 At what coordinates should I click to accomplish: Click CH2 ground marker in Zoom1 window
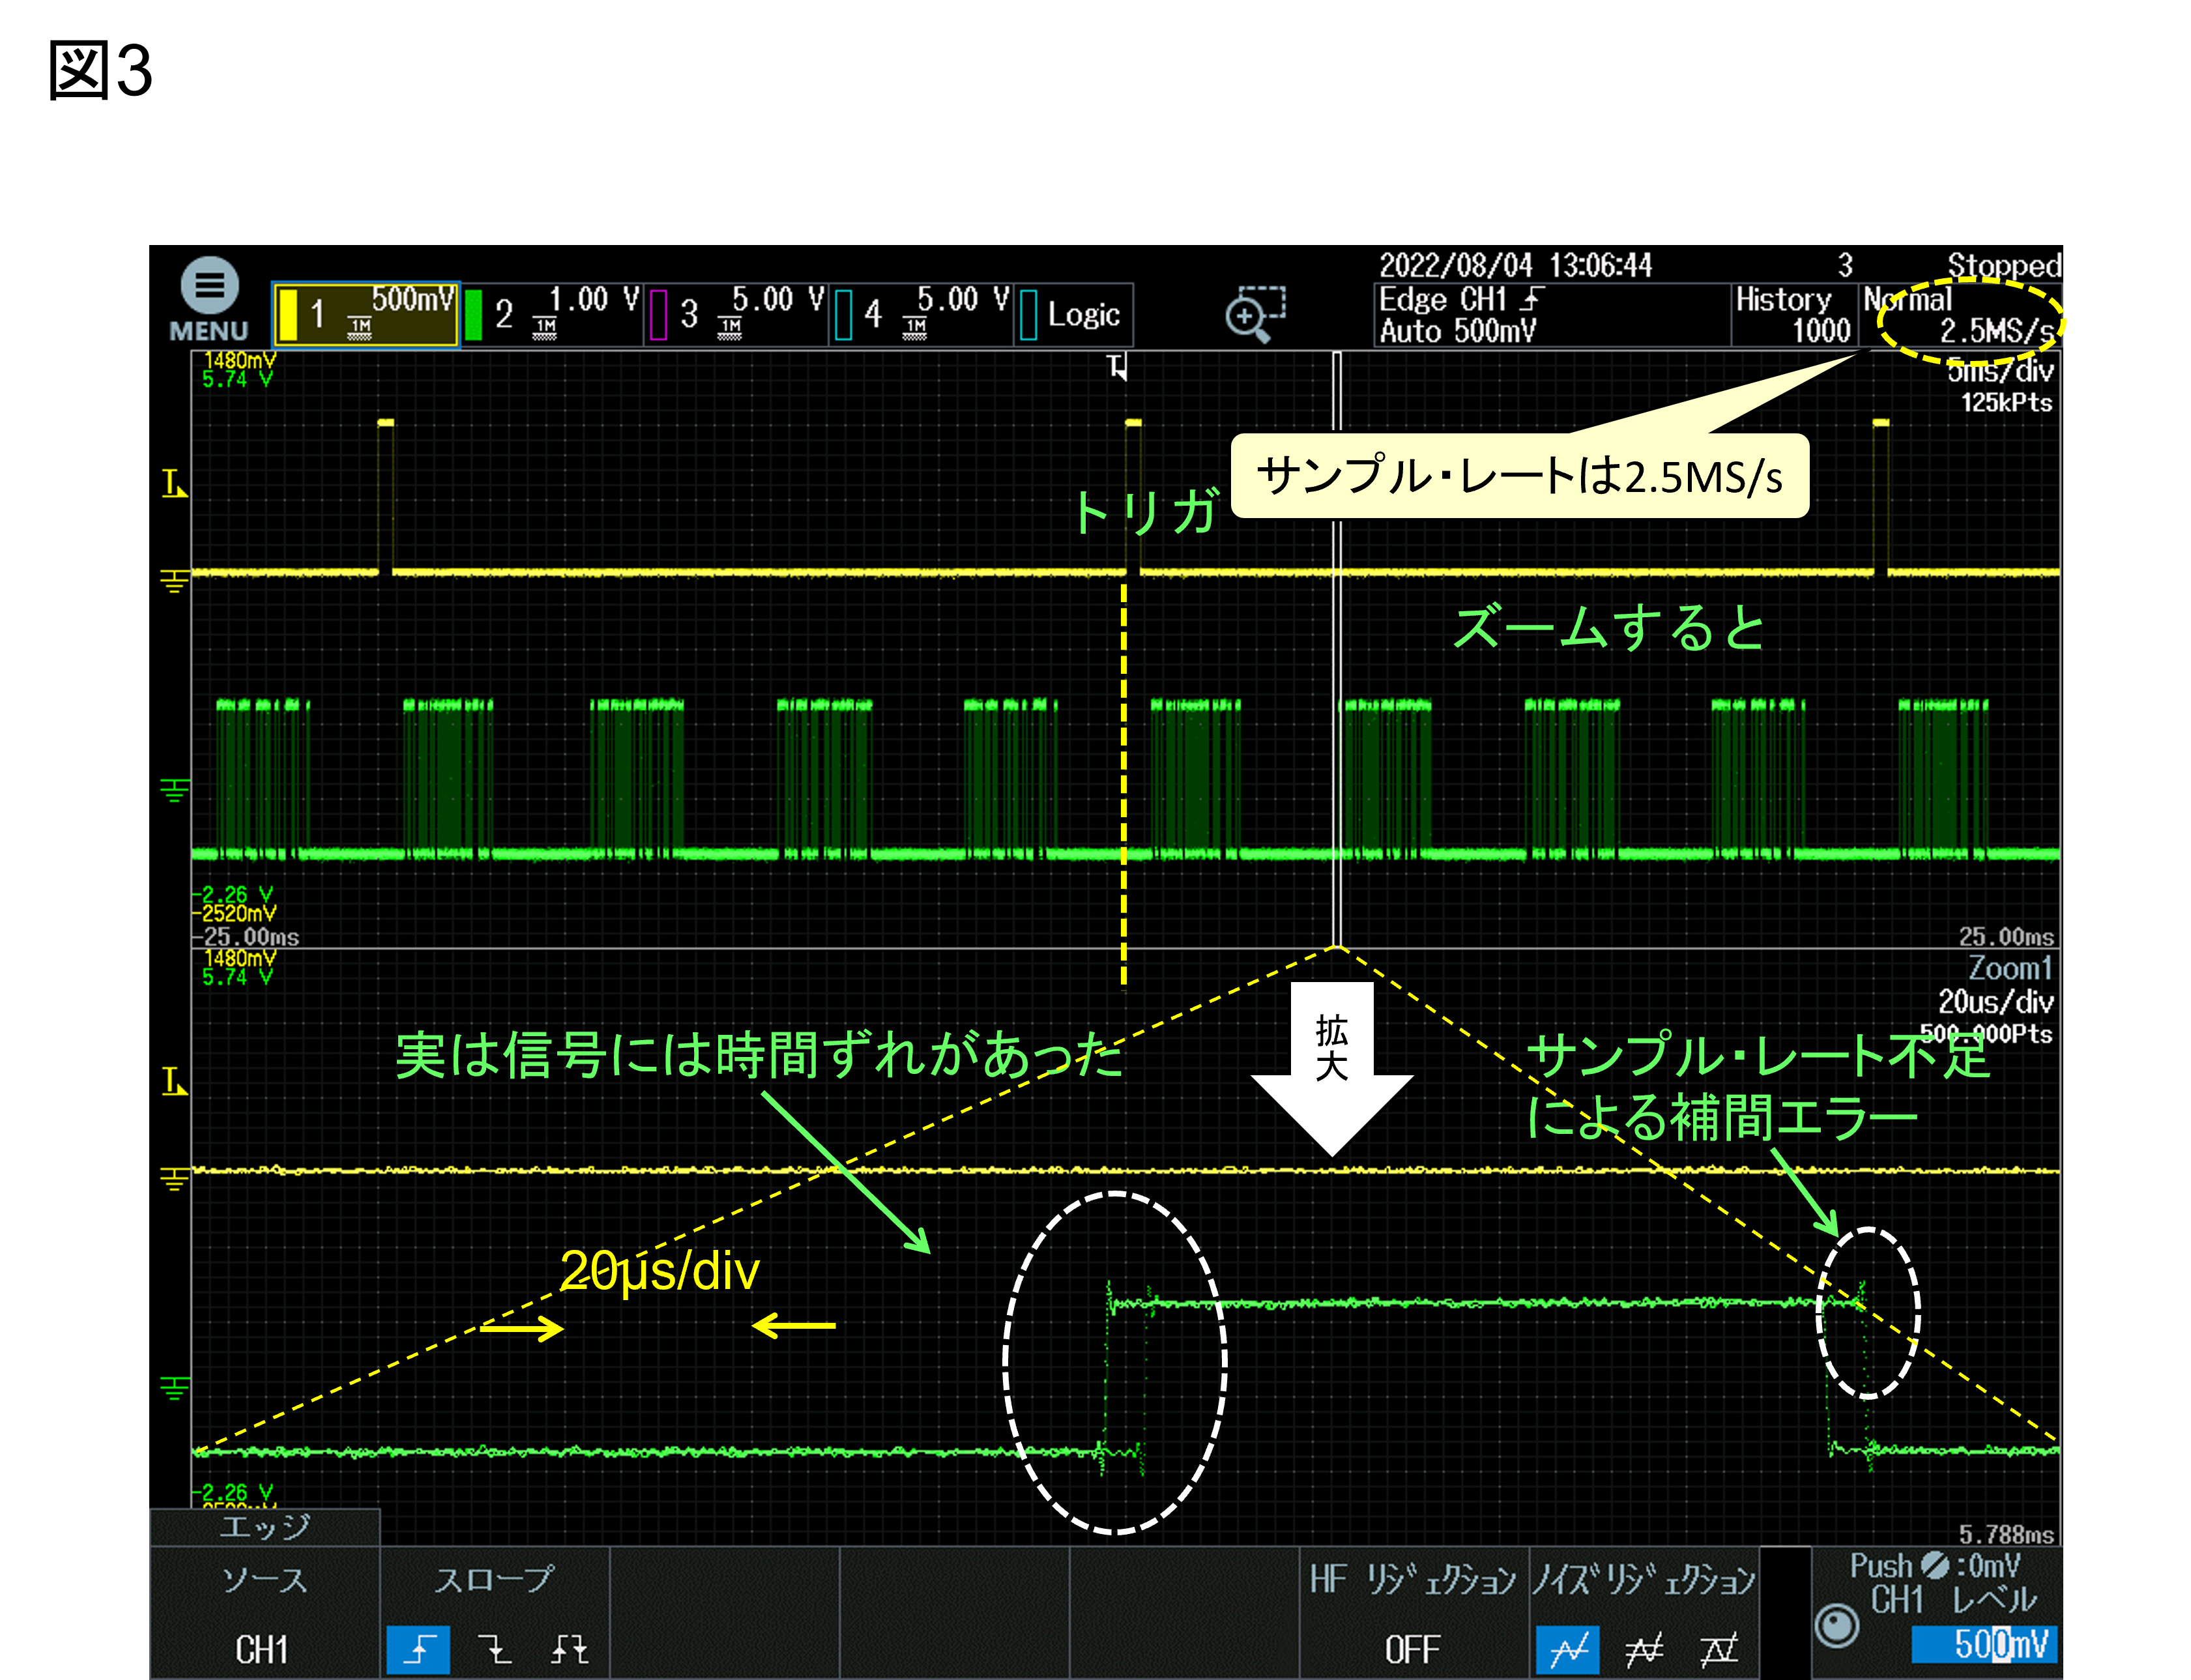click(174, 1388)
